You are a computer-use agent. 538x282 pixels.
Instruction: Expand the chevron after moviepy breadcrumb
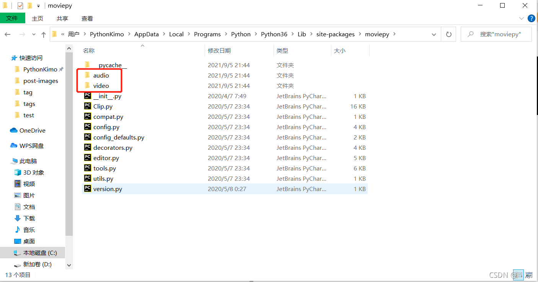pos(395,34)
